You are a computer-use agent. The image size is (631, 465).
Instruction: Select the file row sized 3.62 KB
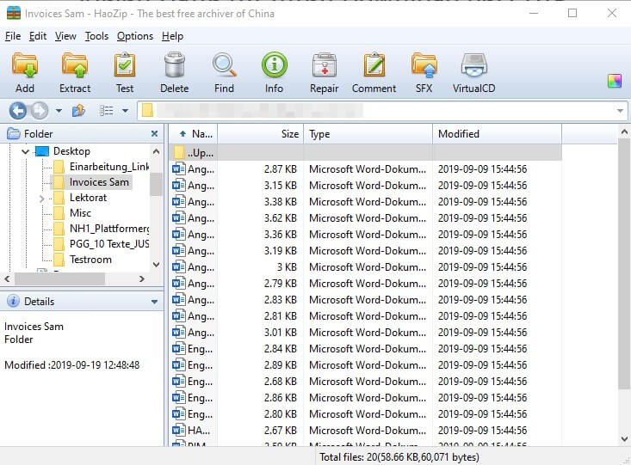click(x=365, y=218)
